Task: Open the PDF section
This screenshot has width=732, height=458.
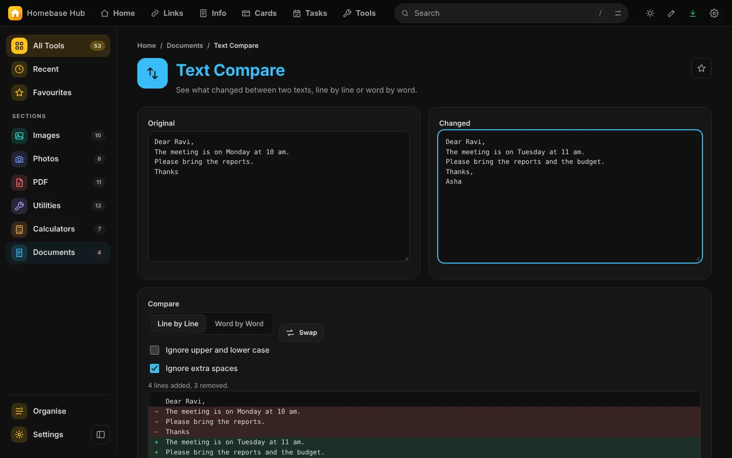Action: (58, 182)
